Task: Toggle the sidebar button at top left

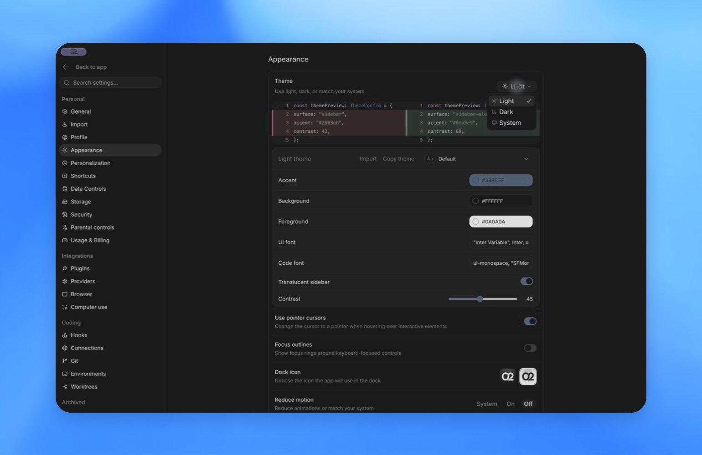Action: pos(73,51)
